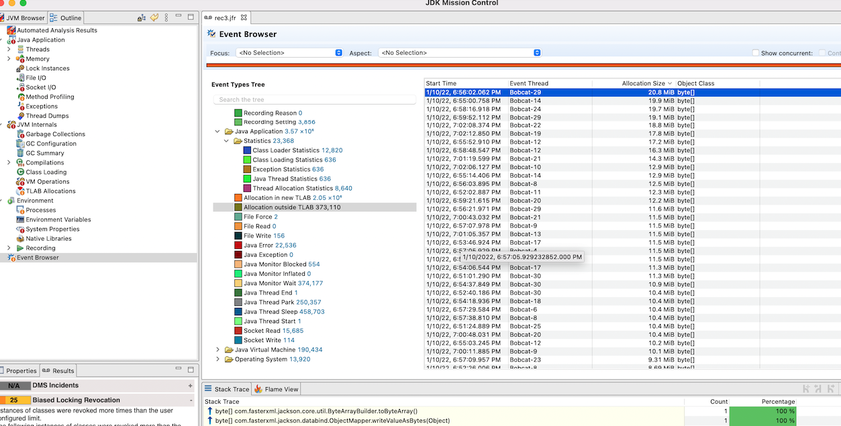Viewport: 841px width, 426px height.
Task: Open the Flame View tab
Action: [277, 389]
